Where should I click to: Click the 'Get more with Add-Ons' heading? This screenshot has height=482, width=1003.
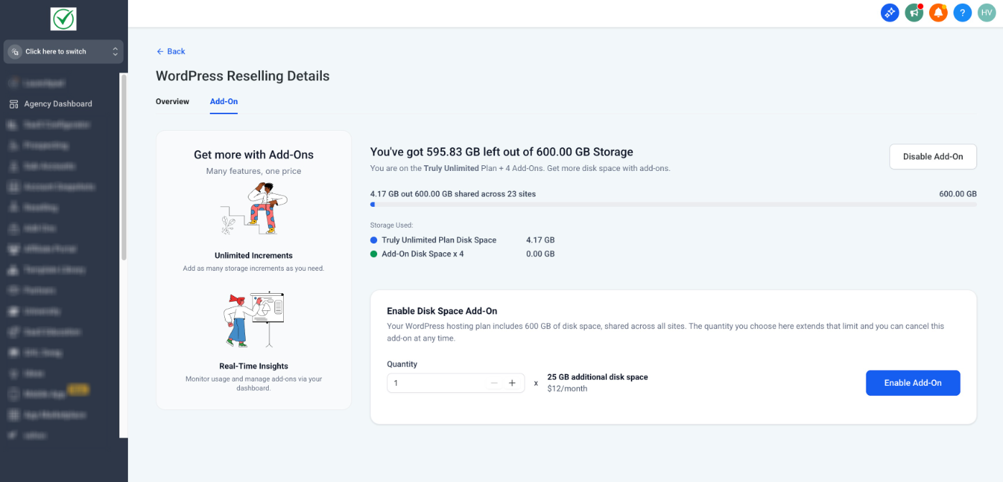[254, 154]
